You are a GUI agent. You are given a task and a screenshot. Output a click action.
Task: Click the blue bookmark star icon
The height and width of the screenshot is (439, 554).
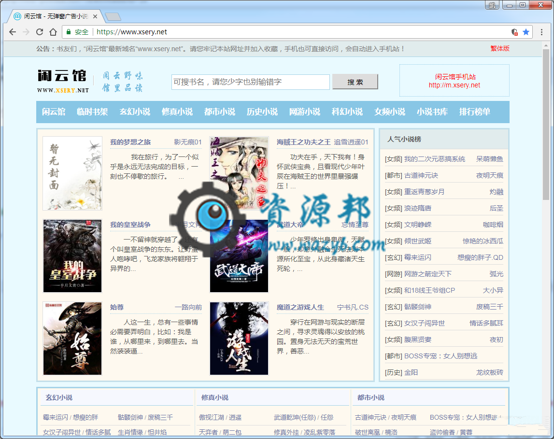(526, 32)
